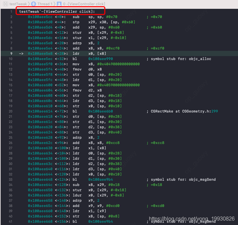
Task: Click branch target 0x100aee9b4 on line 33
Action: tap(101, 180)
